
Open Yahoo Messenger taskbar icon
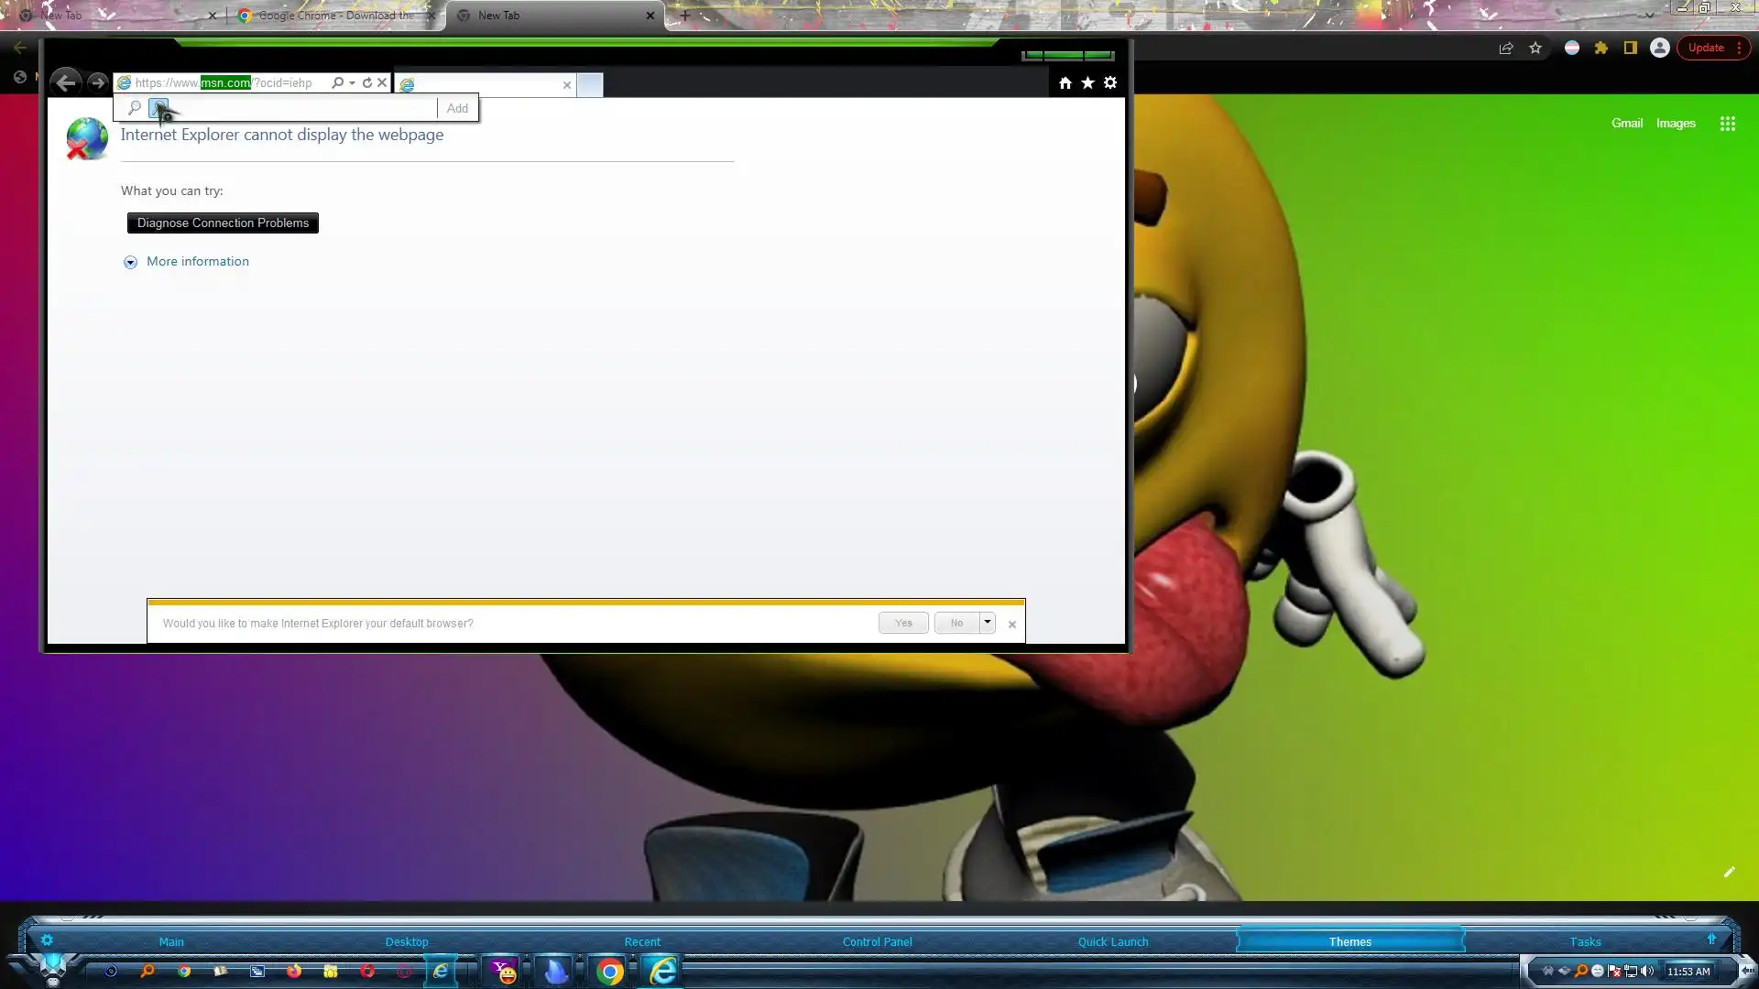tap(505, 971)
